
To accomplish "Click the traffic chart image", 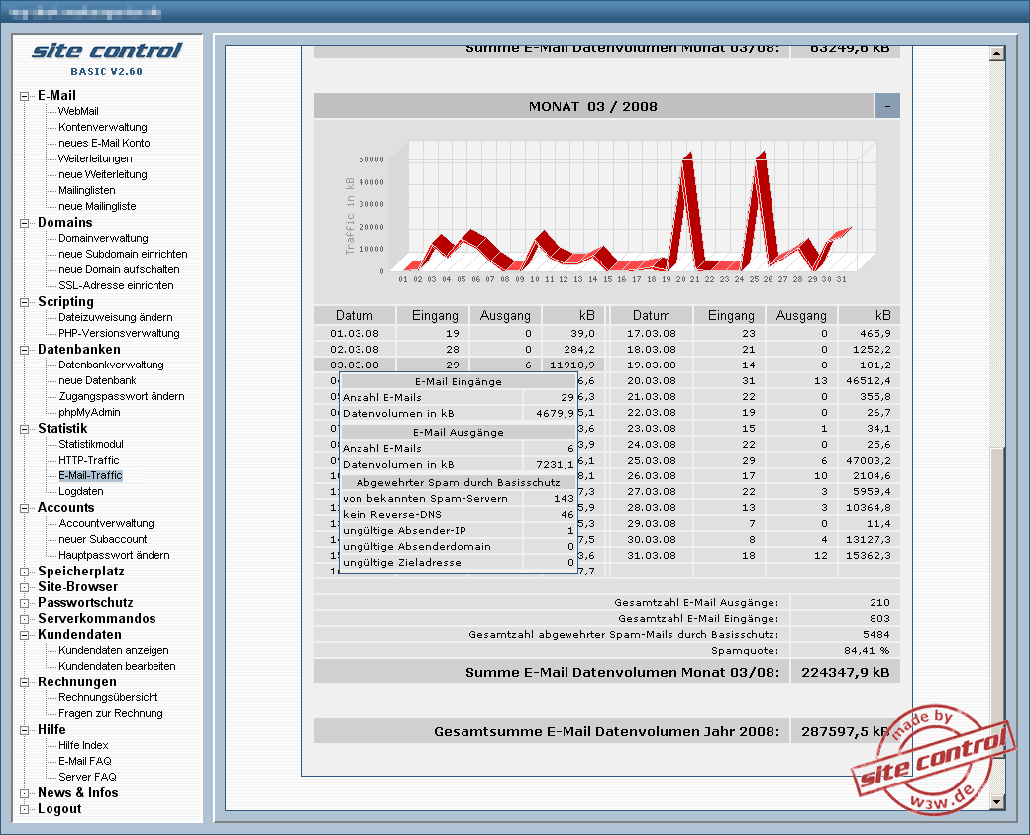I will [608, 210].
